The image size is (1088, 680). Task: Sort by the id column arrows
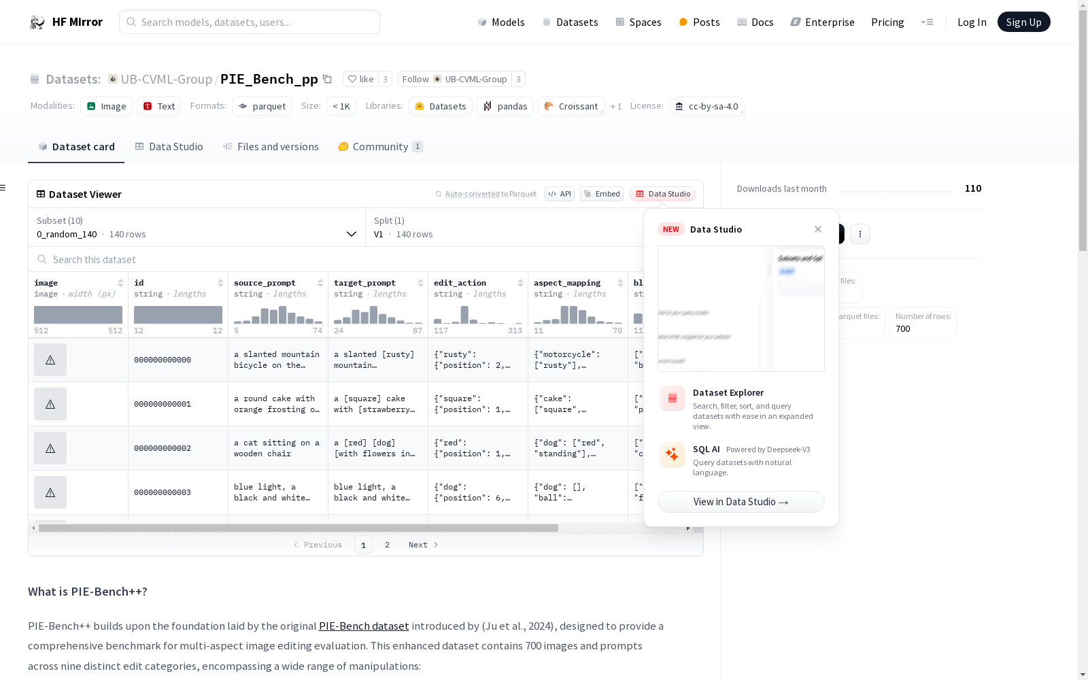(x=220, y=283)
